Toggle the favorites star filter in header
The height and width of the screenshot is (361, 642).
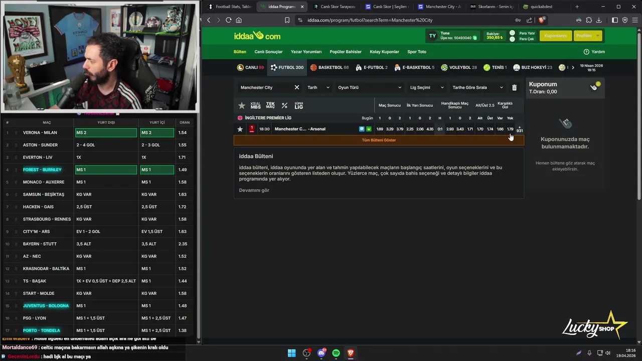(242, 105)
